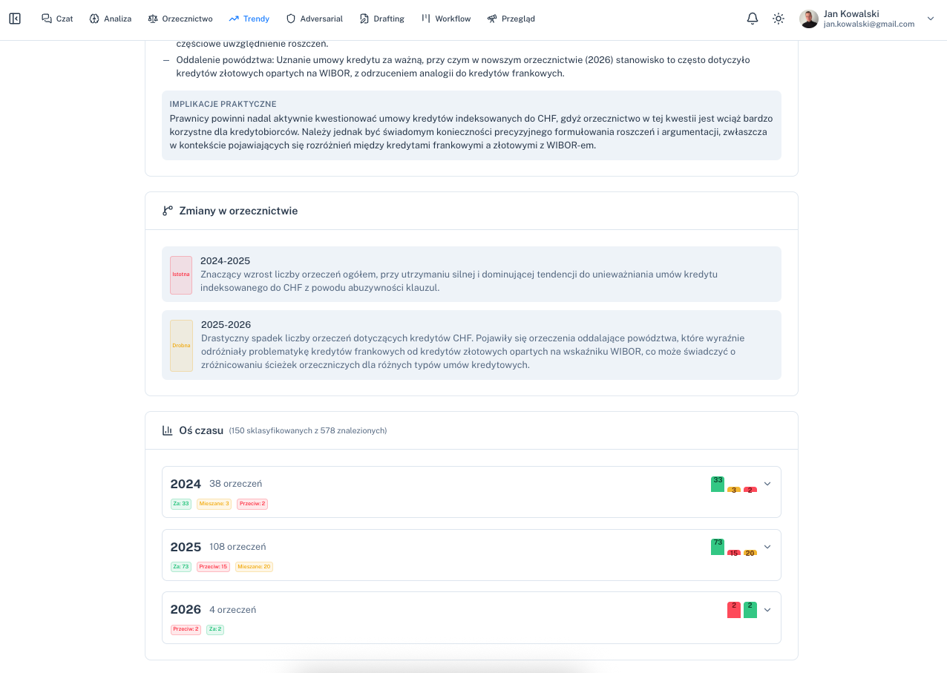The height and width of the screenshot is (673, 947).
Task: Toggle light/dark theme sun icon
Action: pos(778,19)
